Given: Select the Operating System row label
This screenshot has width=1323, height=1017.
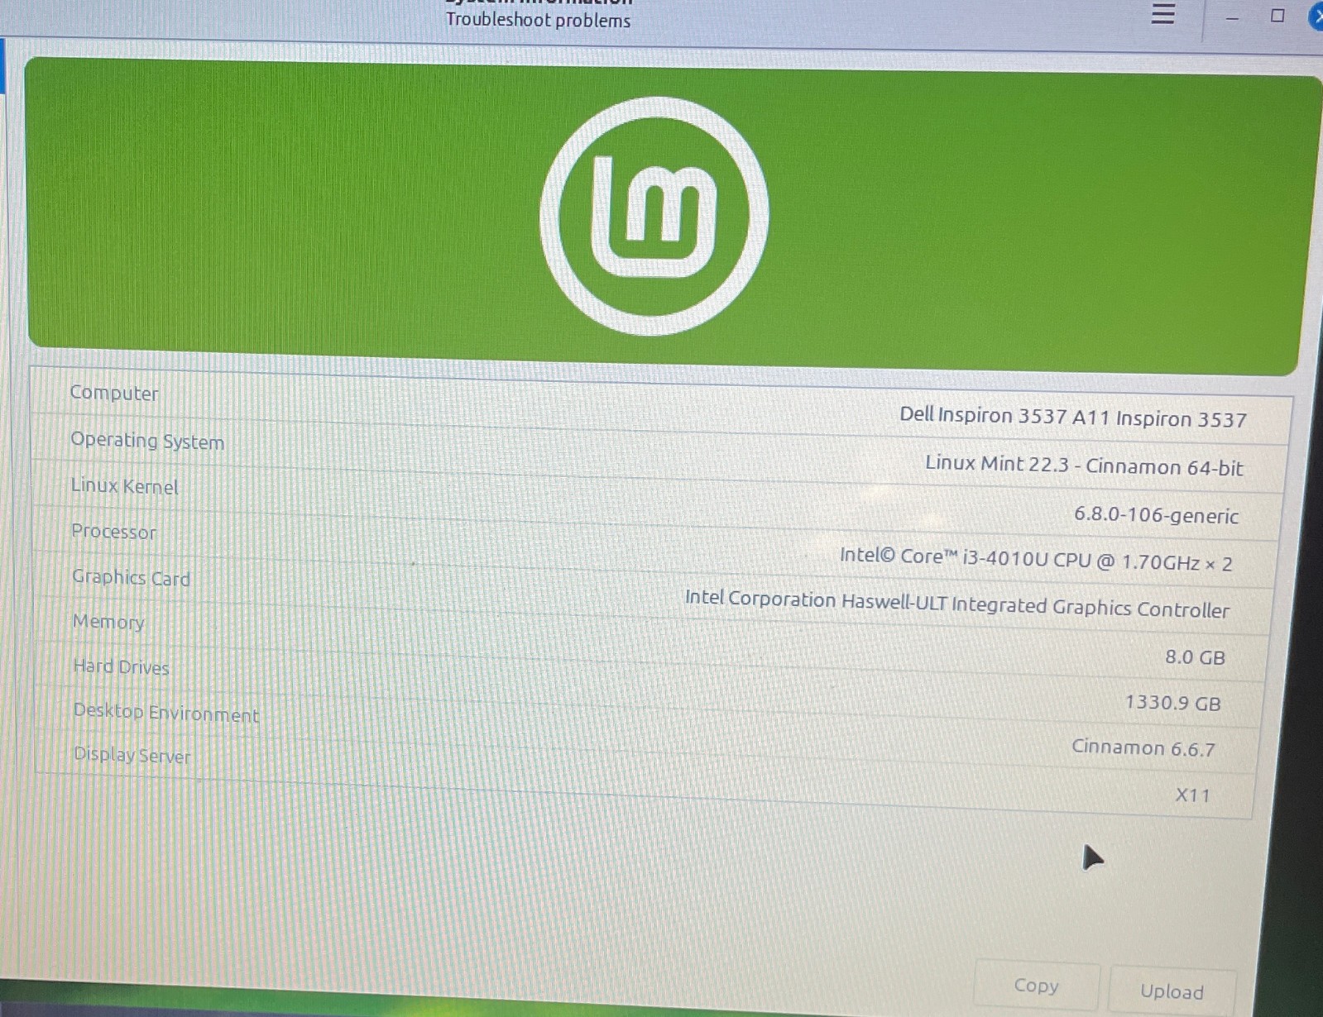Looking at the screenshot, I should click(x=147, y=441).
